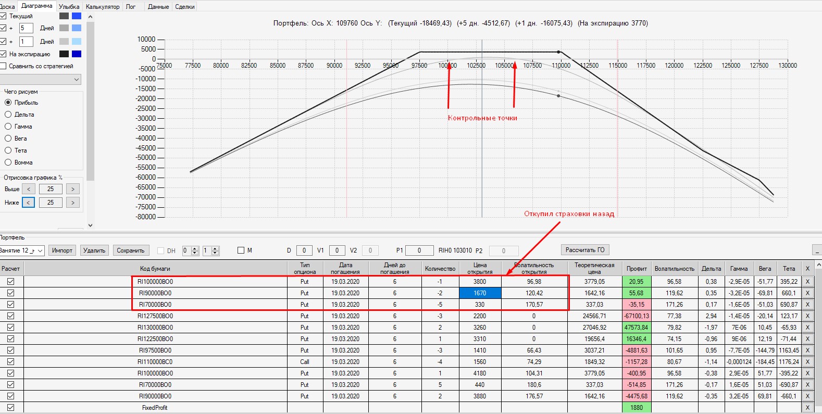Collapse the portfolio panel with the underscore button
This screenshot has height=414, width=822.
(x=817, y=250)
